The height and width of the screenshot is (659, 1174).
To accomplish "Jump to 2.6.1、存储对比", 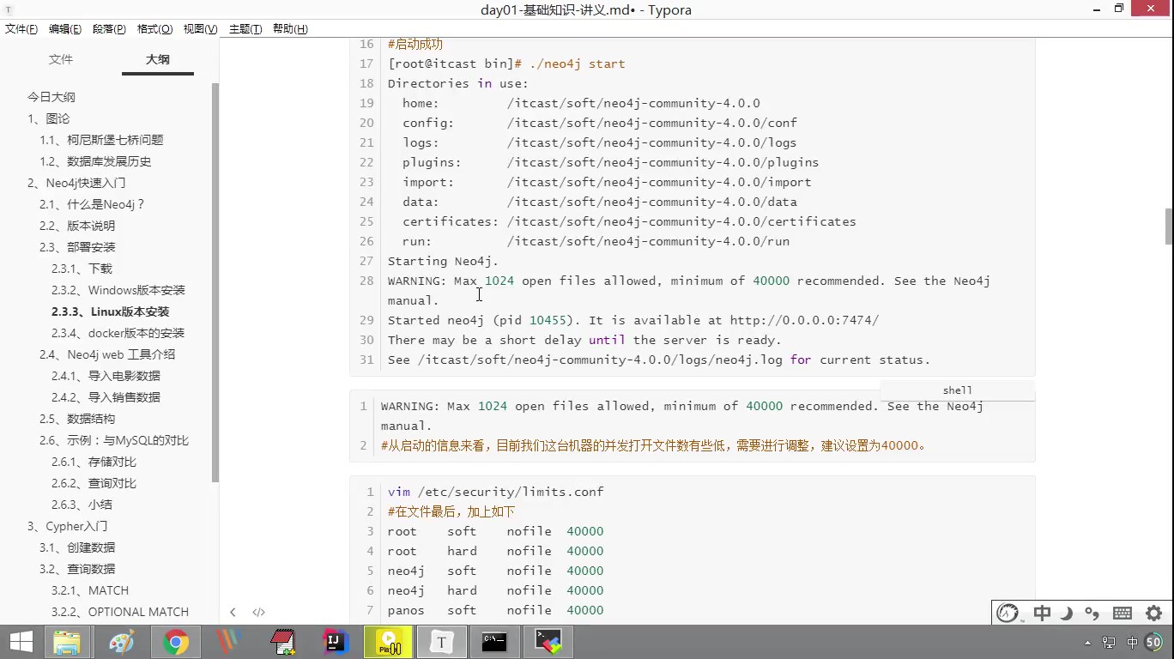I will pyautogui.click(x=94, y=462).
